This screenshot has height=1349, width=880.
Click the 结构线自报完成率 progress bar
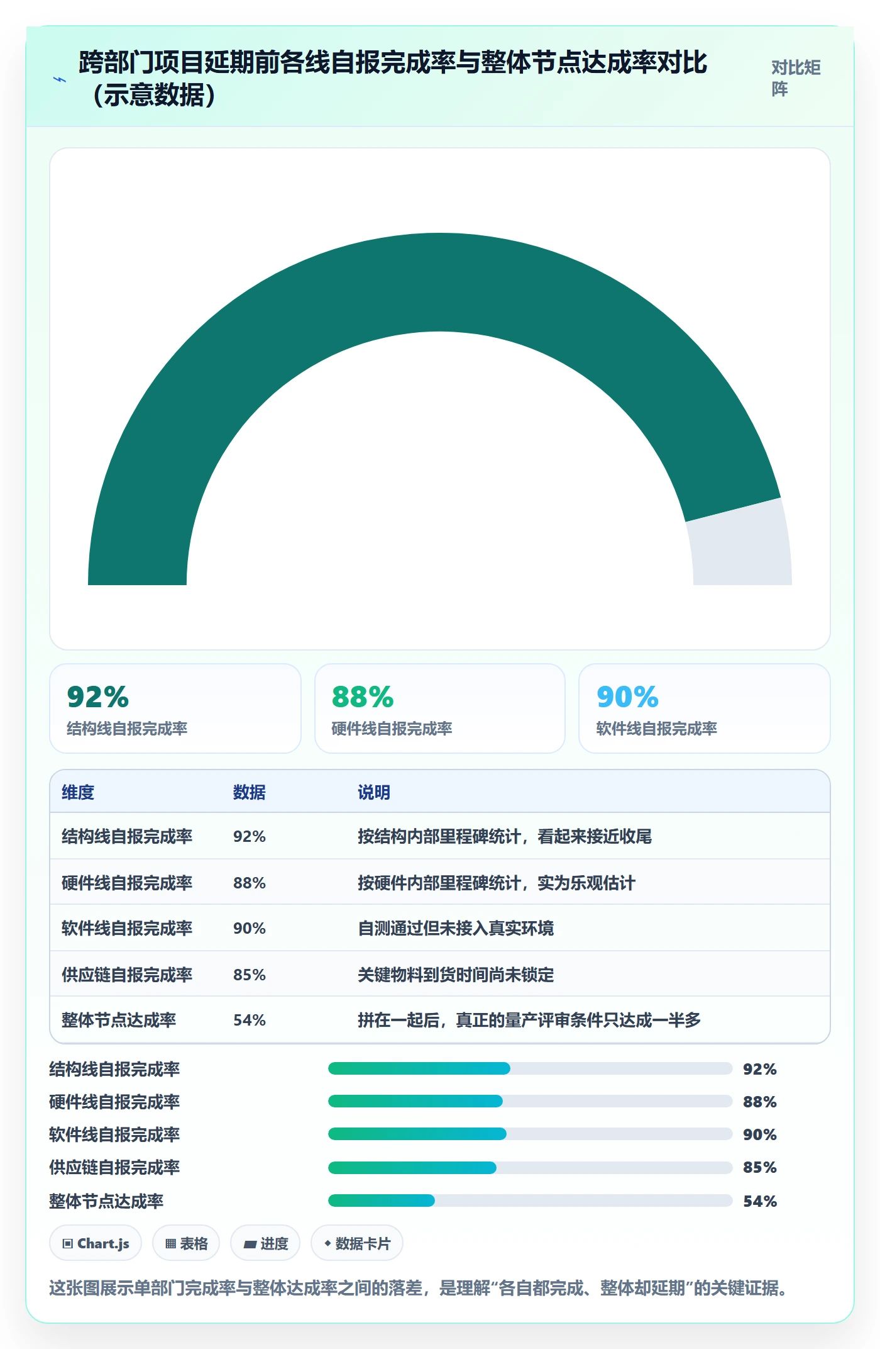(x=530, y=1068)
